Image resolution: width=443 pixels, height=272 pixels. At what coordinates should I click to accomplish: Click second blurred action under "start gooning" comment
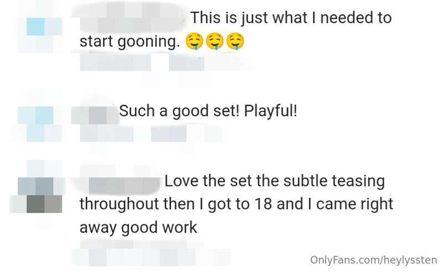click(187, 62)
